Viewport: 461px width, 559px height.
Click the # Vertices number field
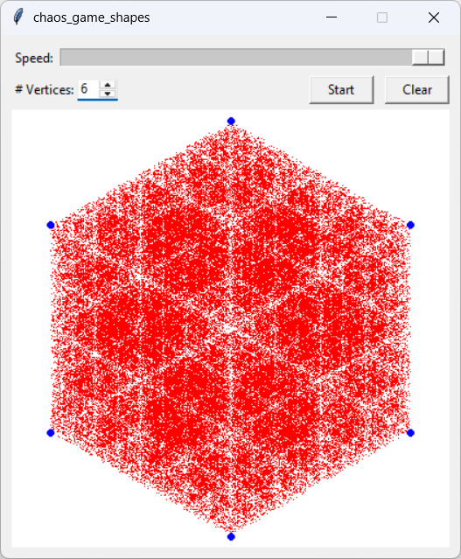[88, 88]
